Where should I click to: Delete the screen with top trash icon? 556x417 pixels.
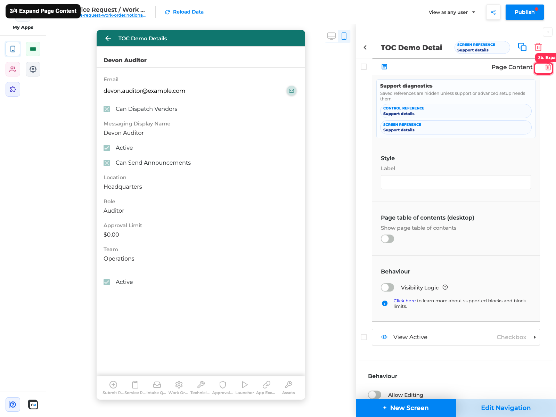click(538, 47)
